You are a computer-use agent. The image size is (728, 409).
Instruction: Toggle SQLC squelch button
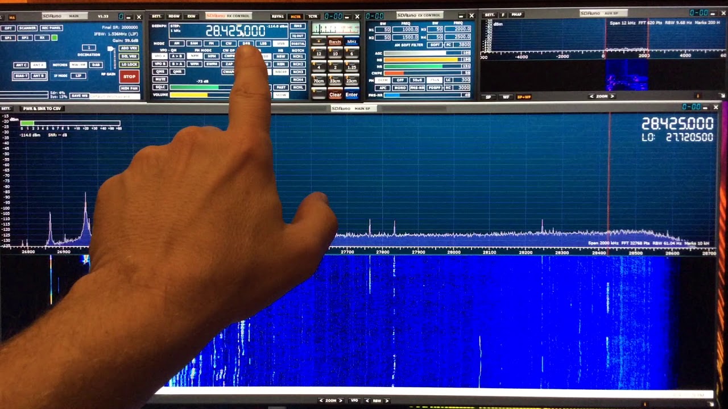[x=160, y=87]
